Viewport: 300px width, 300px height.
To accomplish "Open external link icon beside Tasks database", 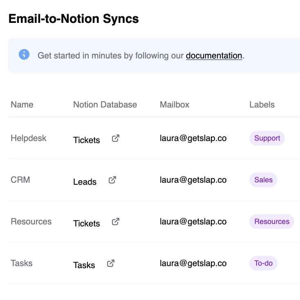I will (x=111, y=264).
